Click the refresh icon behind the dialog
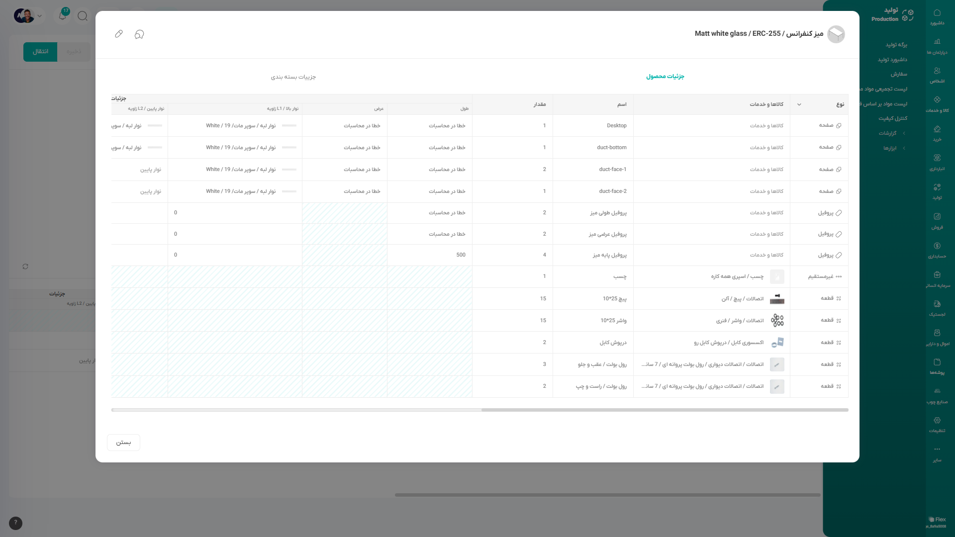This screenshot has width=955, height=537. pos(25,267)
